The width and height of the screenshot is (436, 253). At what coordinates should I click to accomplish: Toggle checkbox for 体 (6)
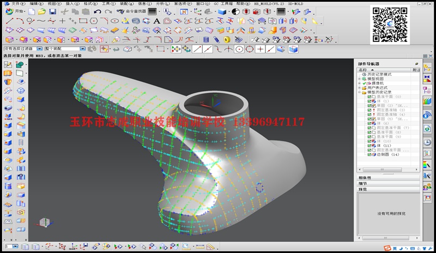tap(370, 123)
